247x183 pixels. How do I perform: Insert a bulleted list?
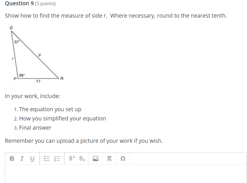47,159
